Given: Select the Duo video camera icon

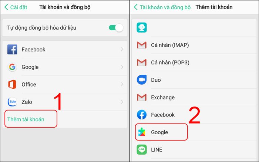Looking at the screenshot, I should (142, 80).
